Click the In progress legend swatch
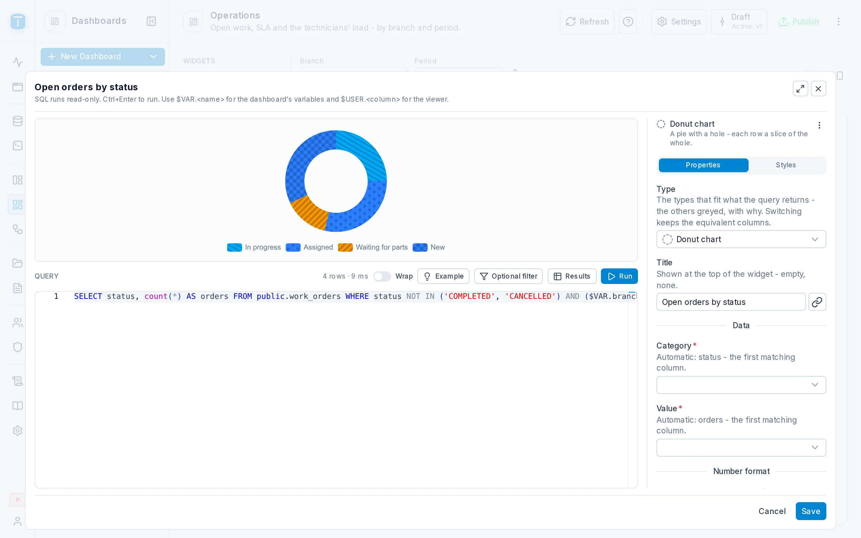Image resolution: width=861 pixels, height=538 pixels. (x=234, y=247)
